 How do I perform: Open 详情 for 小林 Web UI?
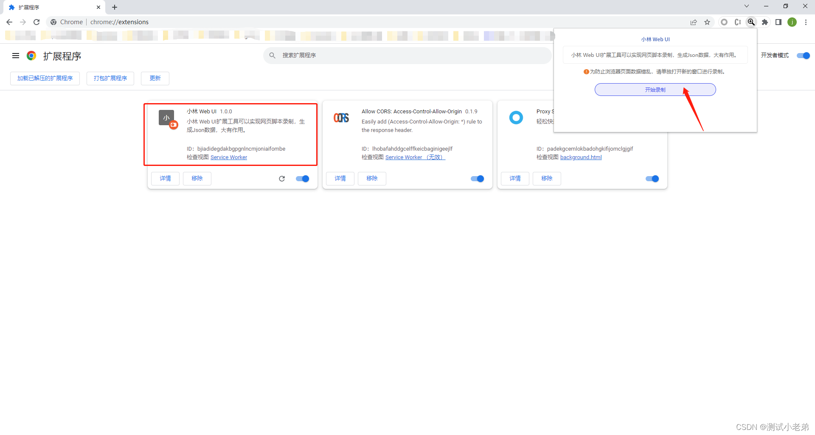(165, 179)
